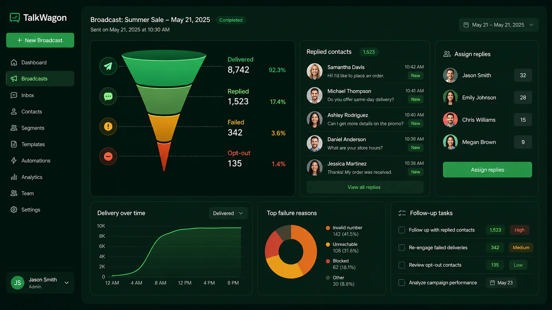Click View all replies
Viewport: 552px width, 310px height.
(x=364, y=187)
